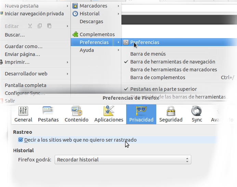Open the Pestañas preferences tab icon
Viewport: 237px width, 187px height.
pyautogui.click(x=48, y=111)
